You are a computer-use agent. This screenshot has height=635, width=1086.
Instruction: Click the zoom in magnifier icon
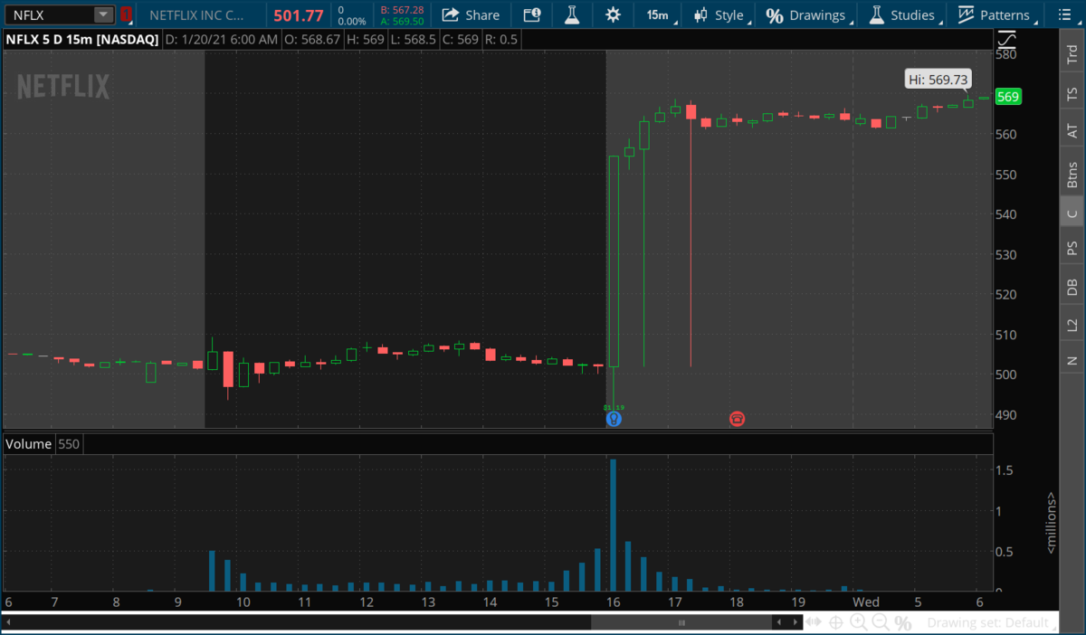pos(858,622)
